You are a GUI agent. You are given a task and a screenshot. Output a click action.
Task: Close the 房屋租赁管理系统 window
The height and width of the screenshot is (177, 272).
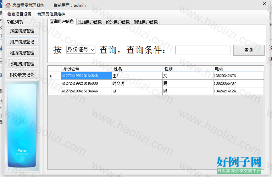[x=264, y=4]
